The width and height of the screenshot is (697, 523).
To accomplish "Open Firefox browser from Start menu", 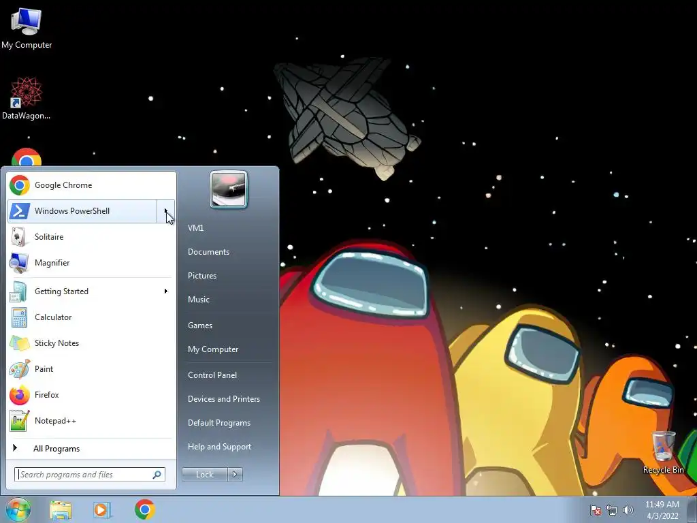I will 91,394.
